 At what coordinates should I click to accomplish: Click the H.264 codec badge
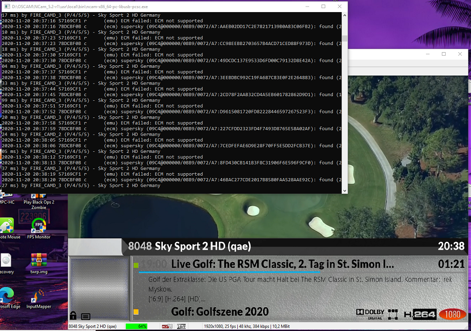click(x=420, y=314)
